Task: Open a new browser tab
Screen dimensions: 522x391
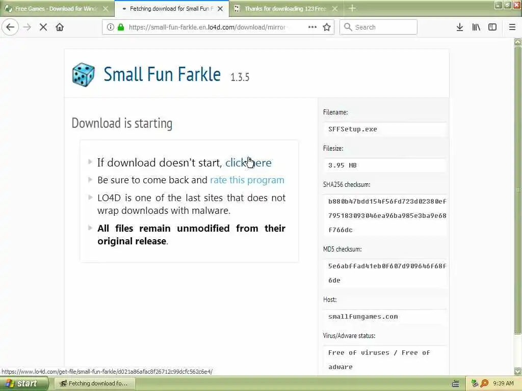Action: tap(352, 8)
